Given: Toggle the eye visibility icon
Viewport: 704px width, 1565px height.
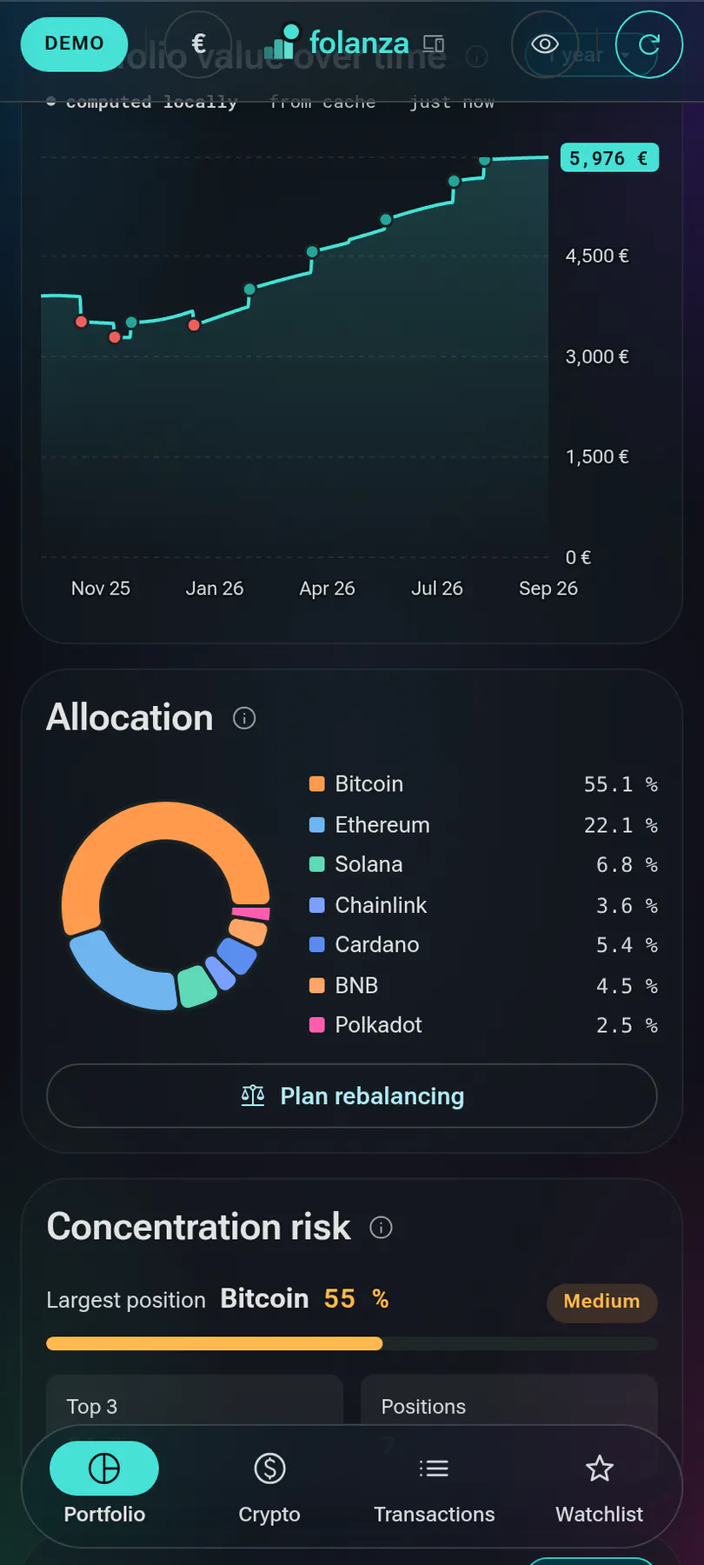Looking at the screenshot, I should (x=545, y=44).
